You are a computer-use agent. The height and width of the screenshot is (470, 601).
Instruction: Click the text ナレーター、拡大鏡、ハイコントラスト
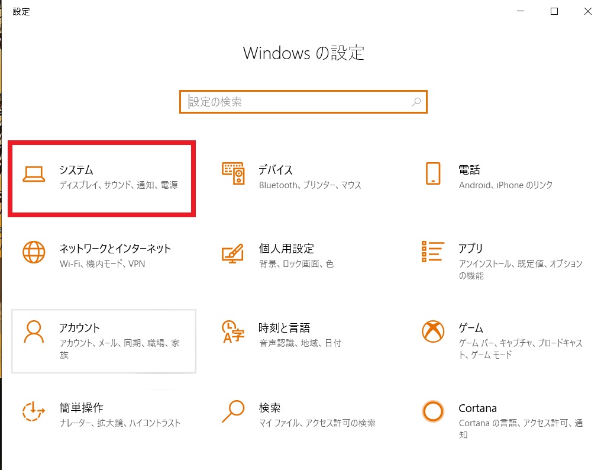[x=120, y=423]
